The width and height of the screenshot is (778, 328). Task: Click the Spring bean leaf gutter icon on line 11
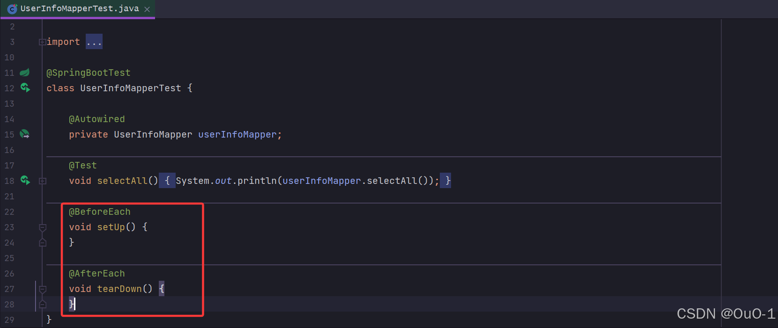(25, 73)
